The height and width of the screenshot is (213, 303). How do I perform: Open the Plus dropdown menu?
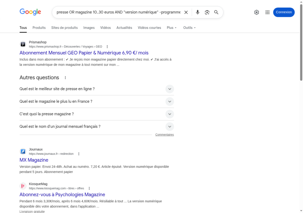[x=172, y=28]
